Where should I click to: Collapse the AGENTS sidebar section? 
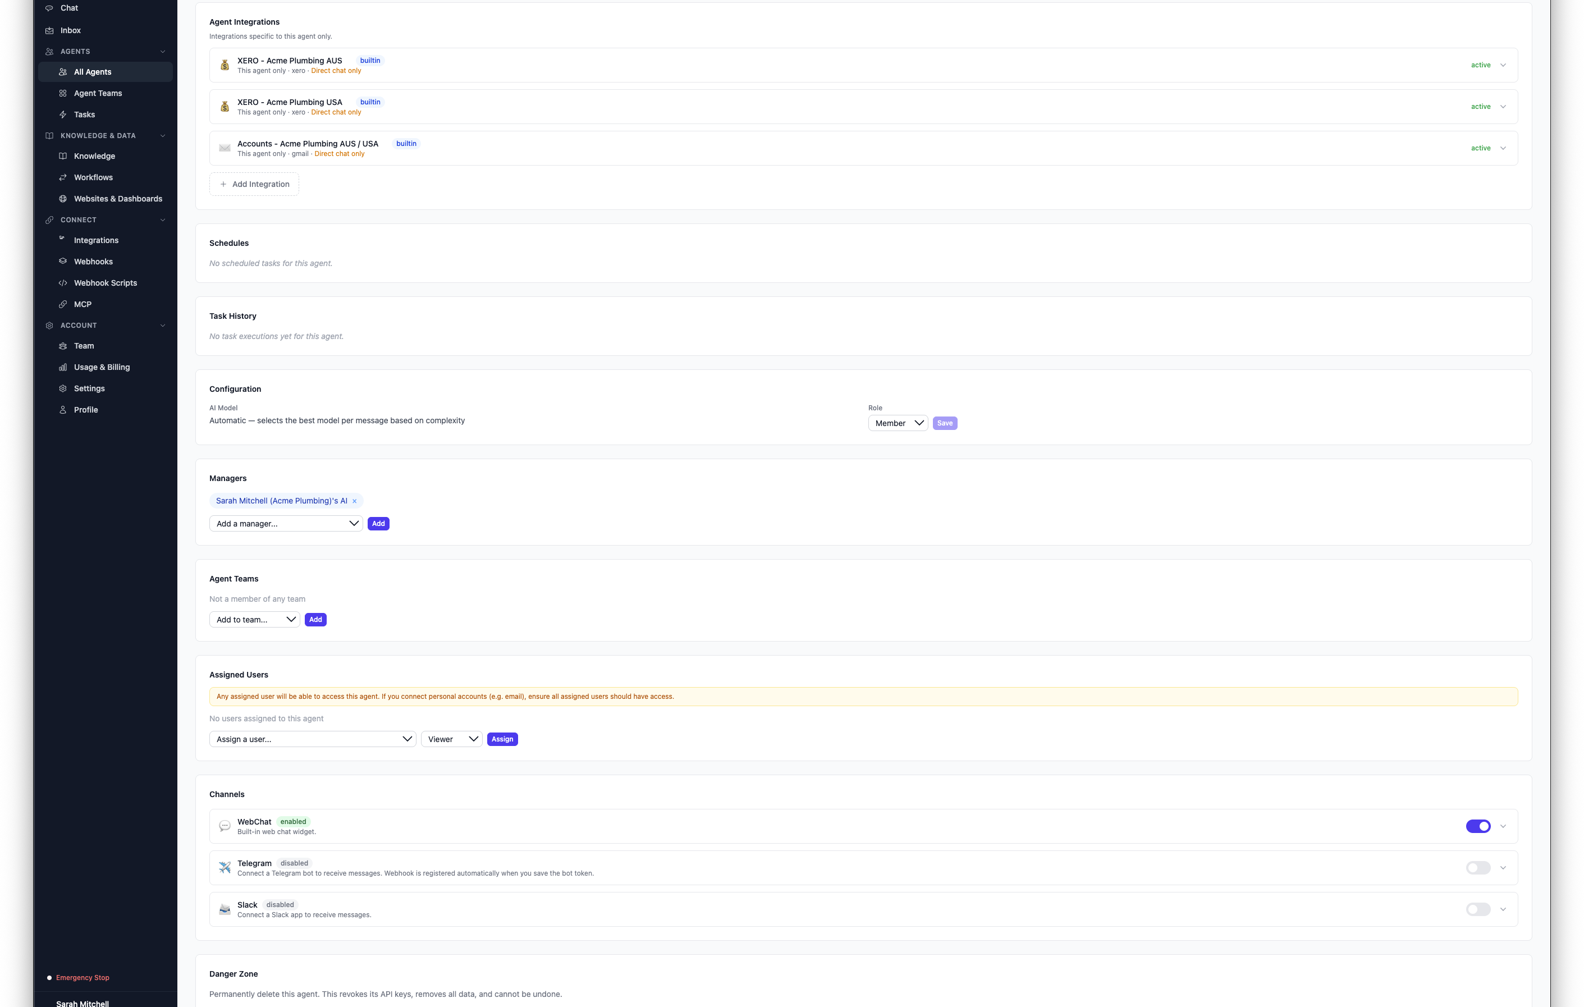[162, 51]
